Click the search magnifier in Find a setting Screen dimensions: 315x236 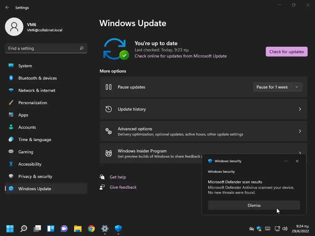pyautogui.click(x=81, y=48)
